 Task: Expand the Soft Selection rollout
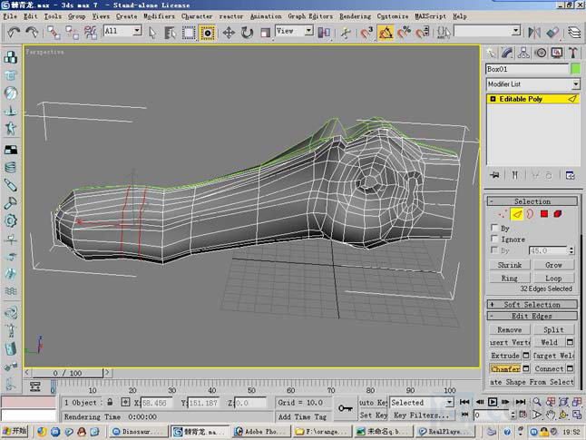point(532,305)
